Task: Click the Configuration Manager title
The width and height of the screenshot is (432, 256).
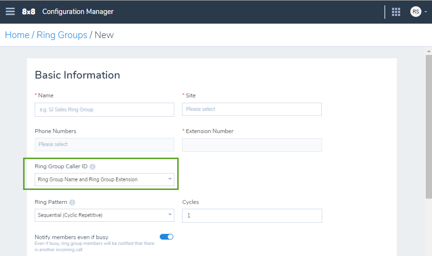Action: [x=78, y=12]
